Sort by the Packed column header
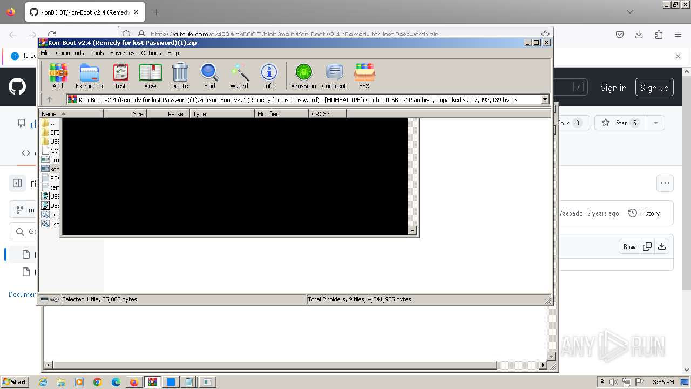 tap(168, 114)
